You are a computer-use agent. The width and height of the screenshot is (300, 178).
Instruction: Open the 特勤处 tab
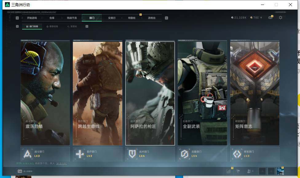point(132,18)
